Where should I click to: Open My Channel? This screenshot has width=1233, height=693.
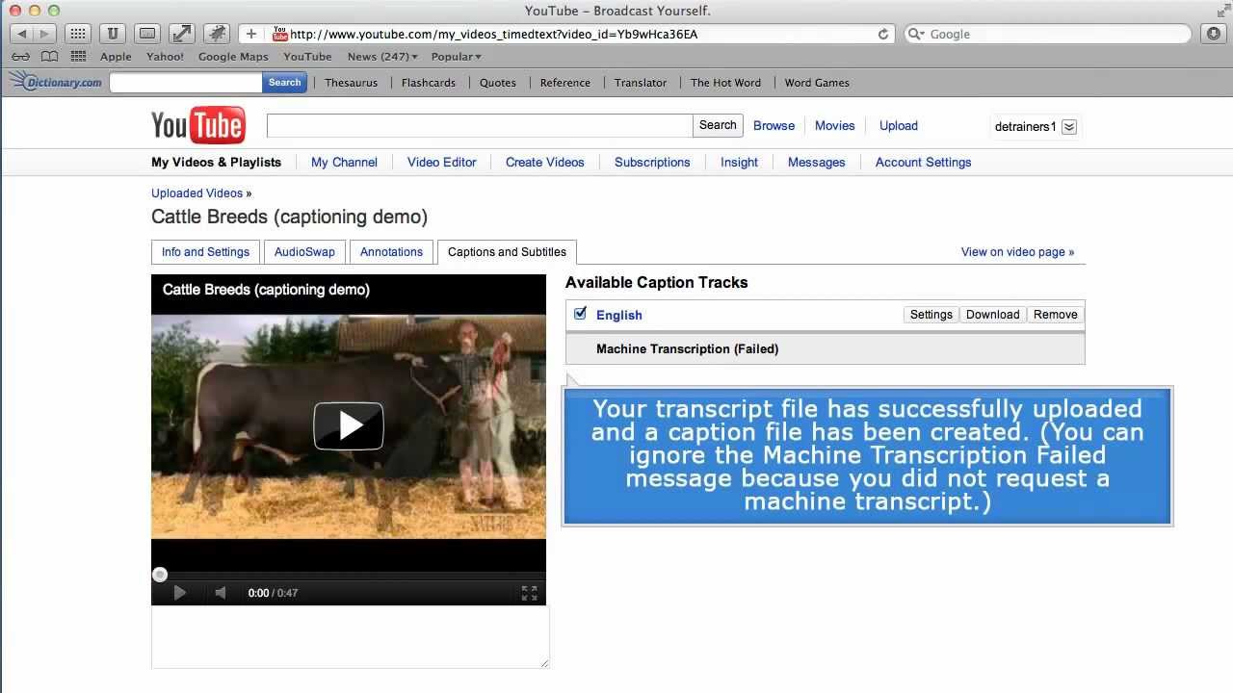pos(344,162)
